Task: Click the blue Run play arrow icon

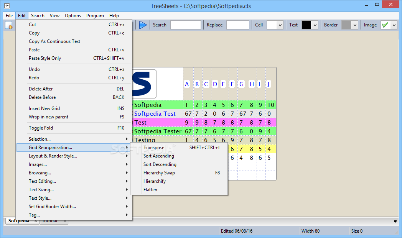Action: pos(143,25)
